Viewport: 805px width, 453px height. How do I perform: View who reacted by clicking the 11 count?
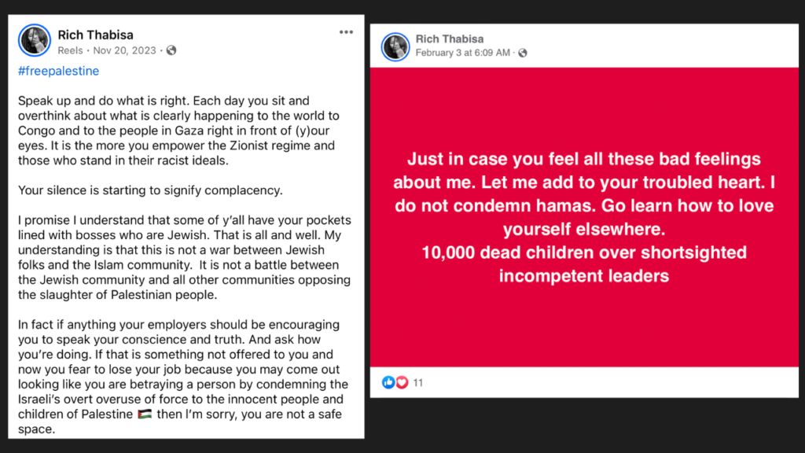pos(417,382)
